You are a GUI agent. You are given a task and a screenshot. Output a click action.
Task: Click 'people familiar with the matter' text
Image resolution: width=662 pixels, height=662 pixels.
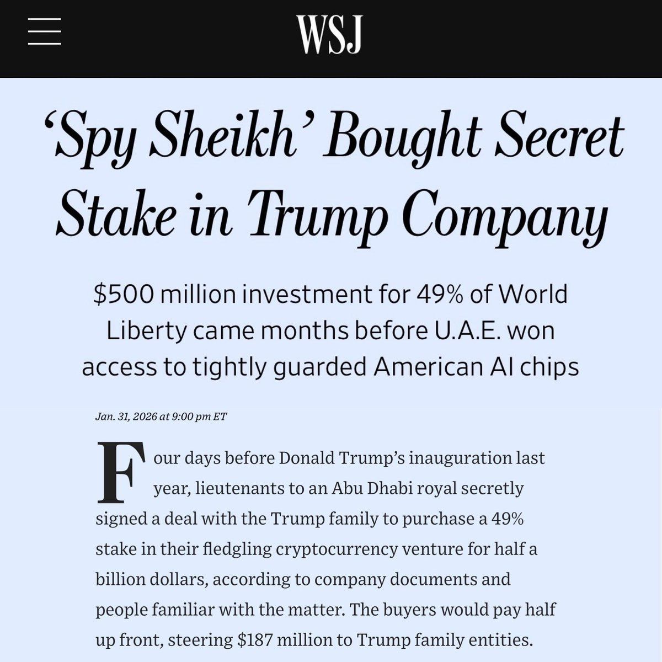pyautogui.click(x=220, y=610)
